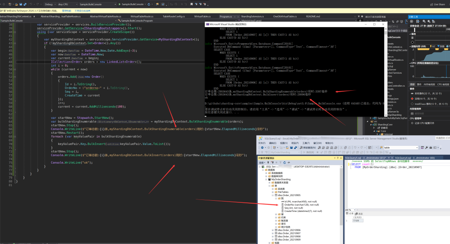Open the 窗口(W) menu in SQL Server Management Studio

(317, 143)
